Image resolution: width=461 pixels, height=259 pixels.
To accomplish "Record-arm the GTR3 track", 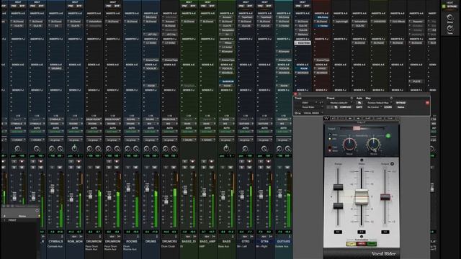I will [249, 161].
